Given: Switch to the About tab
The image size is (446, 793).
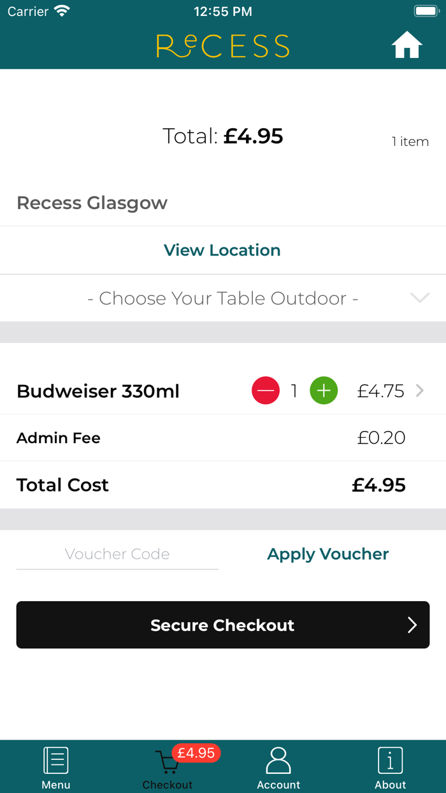Looking at the screenshot, I should click(390, 767).
